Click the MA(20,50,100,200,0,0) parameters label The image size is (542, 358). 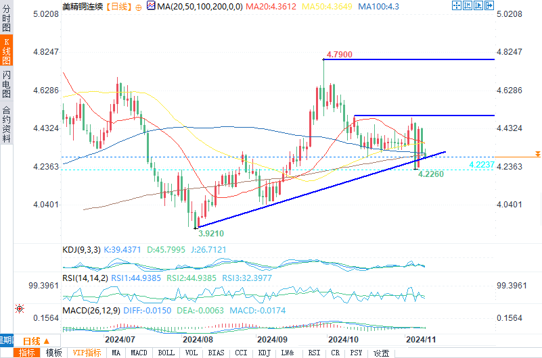200,6
